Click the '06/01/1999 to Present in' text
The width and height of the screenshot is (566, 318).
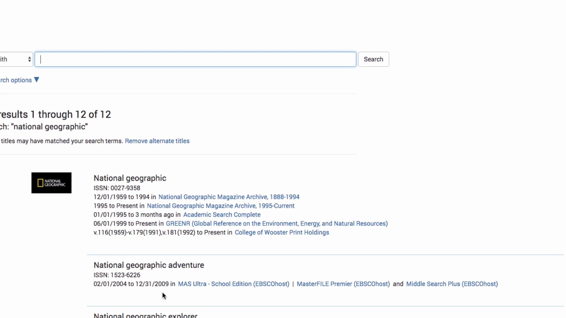point(129,223)
